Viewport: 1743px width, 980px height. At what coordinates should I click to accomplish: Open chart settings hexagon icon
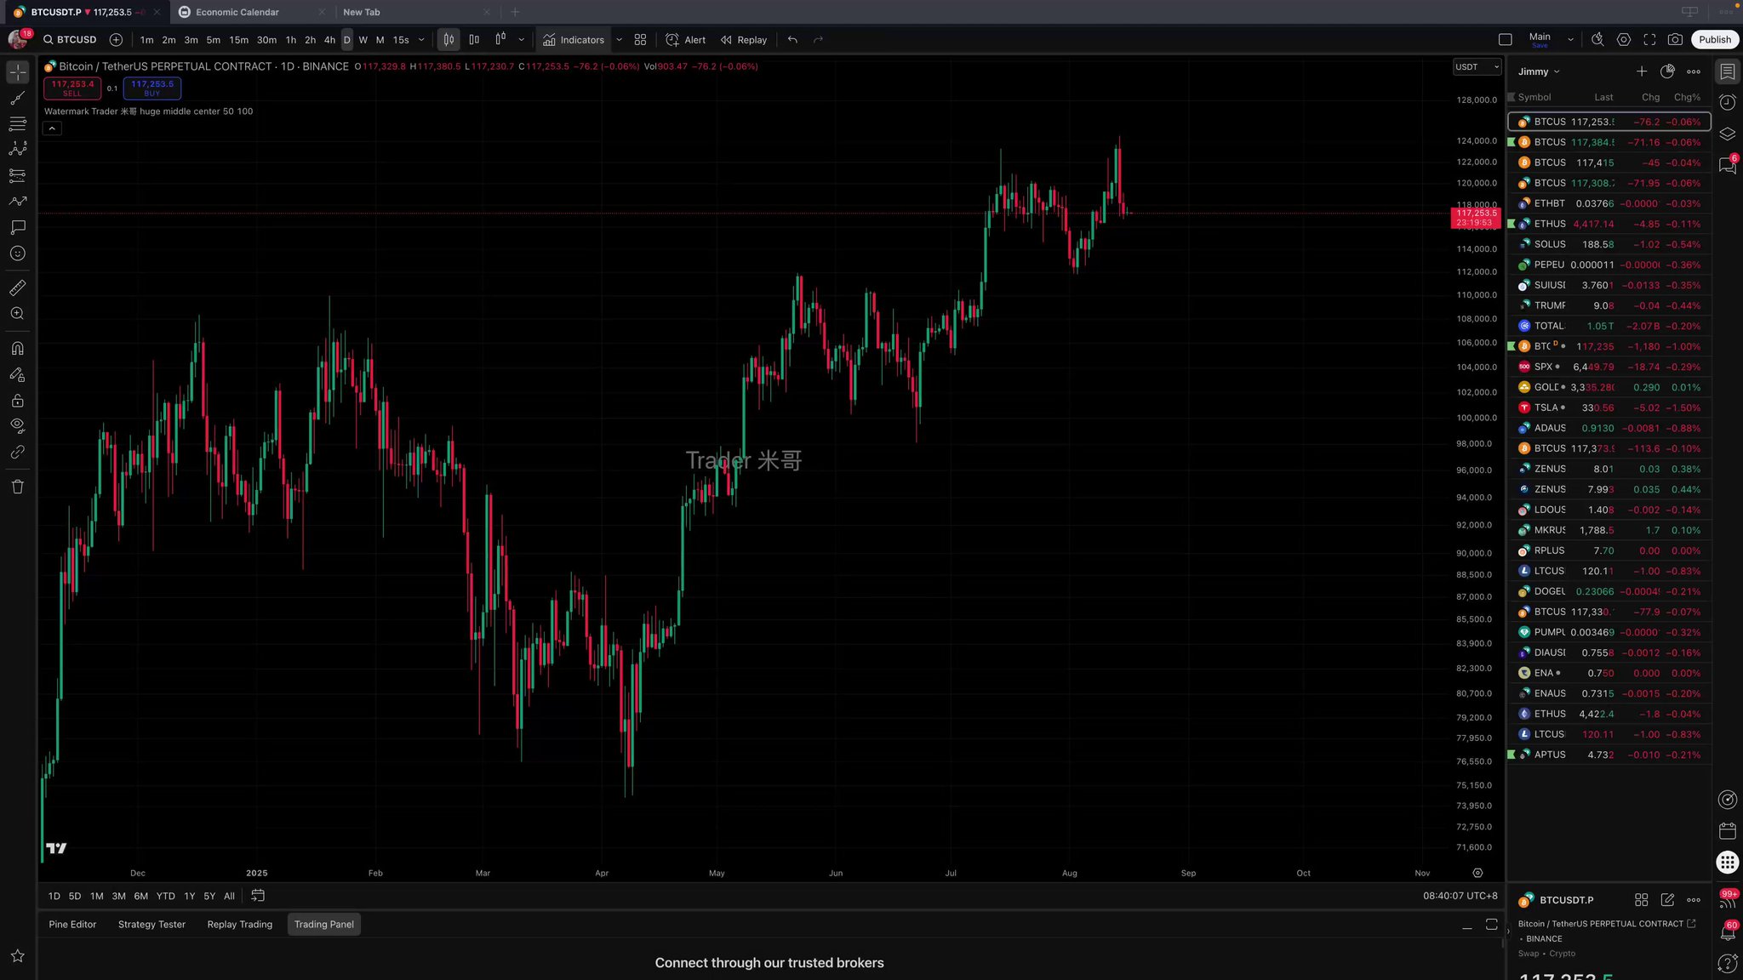(1624, 40)
